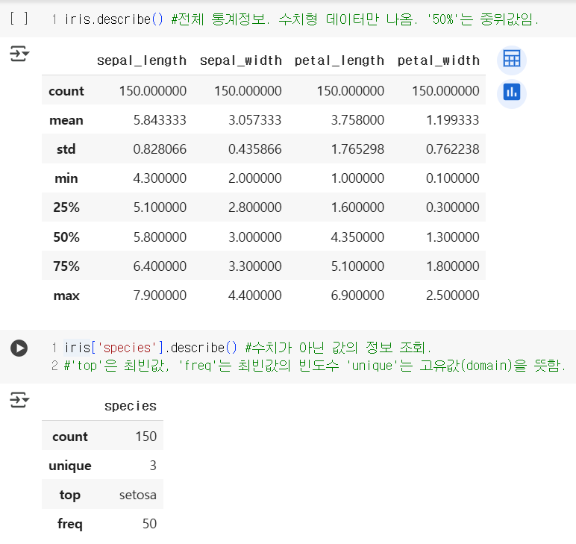The height and width of the screenshot is (544, 576).
Task: Click unique value 3
Action: (x=153, y=466)
